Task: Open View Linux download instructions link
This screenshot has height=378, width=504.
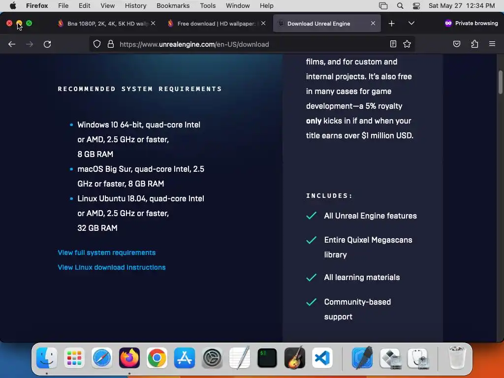Action: [x=112, y=267]
